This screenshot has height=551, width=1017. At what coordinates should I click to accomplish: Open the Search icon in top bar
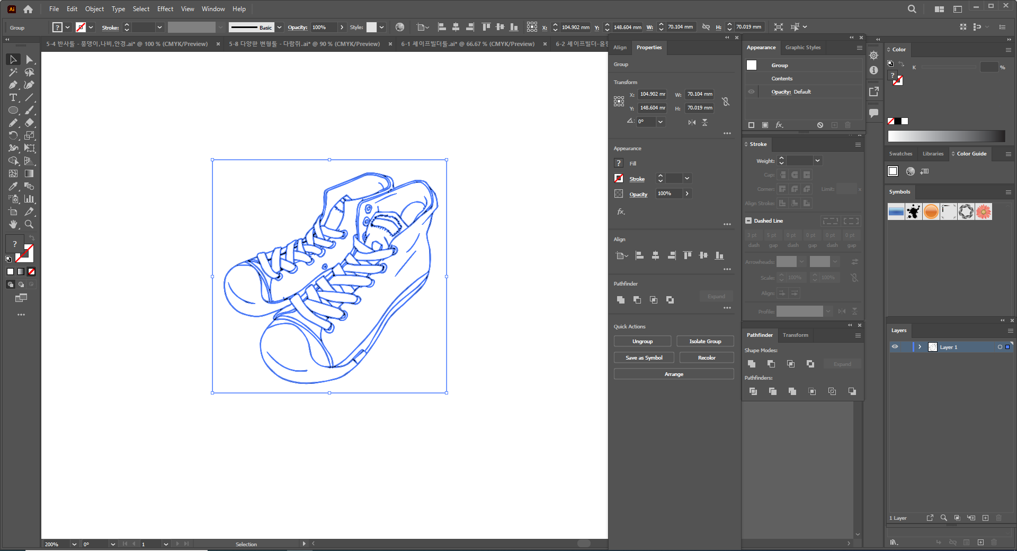912,9
